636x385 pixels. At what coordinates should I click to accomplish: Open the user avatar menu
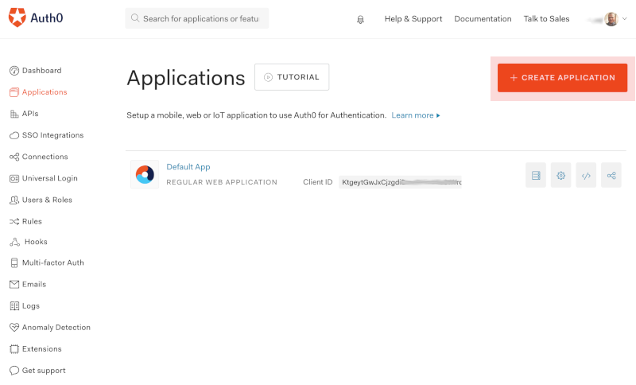point(611,18)
